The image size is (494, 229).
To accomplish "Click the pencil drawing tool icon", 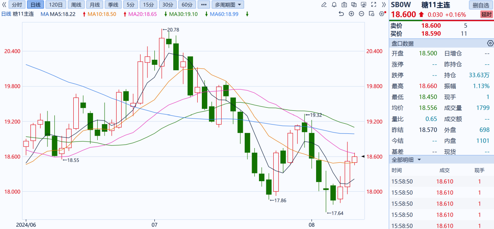I will point(324,5).
